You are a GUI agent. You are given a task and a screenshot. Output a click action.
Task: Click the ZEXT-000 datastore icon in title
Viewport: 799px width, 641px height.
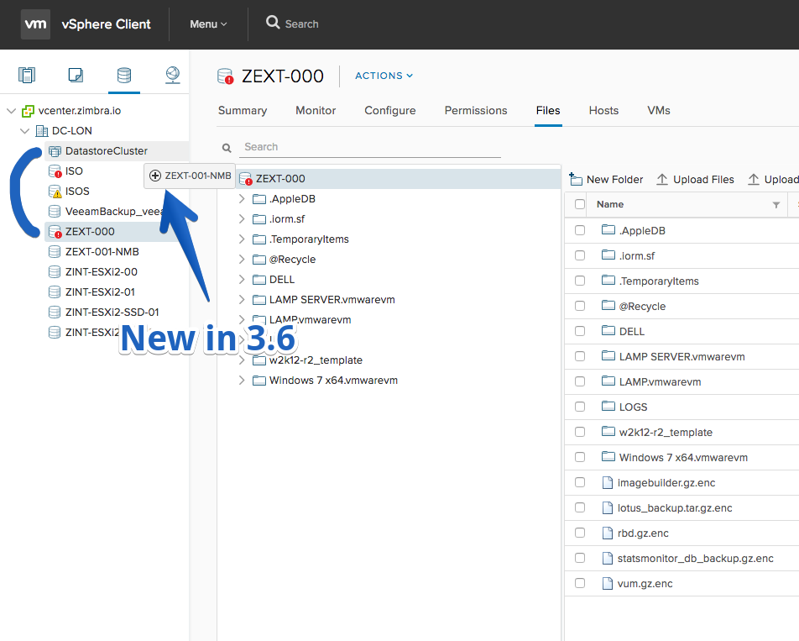tap(225, 76)
